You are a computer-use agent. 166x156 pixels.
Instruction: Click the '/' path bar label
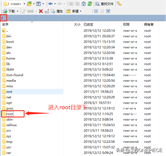[x=2, y=18]
